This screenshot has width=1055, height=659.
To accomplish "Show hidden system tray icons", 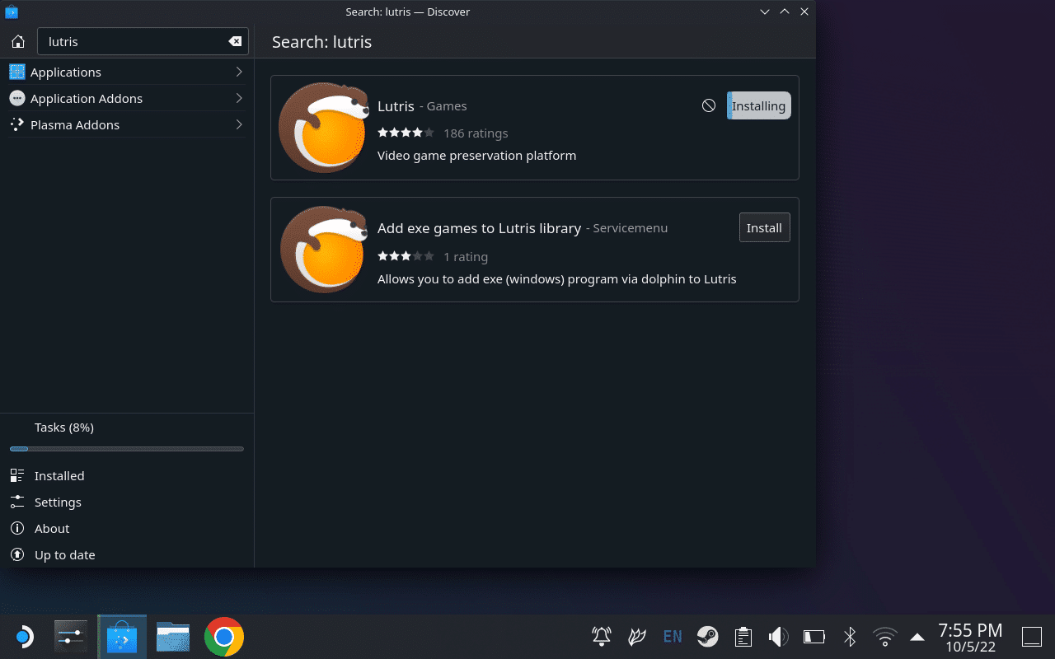I will coord(917,637).
